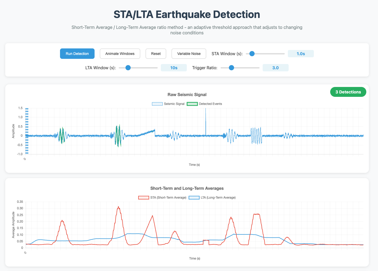Toggle the Variable Noise button
This screenshot has height=271, width=378.
pyautogui.click(x=189, y=54)
